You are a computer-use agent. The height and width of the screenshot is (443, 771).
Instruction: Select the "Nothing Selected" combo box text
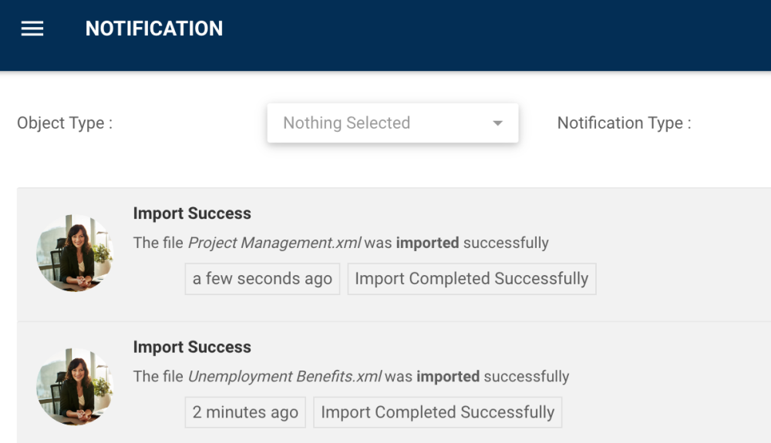pyautogui.click(x=346, y=123)
